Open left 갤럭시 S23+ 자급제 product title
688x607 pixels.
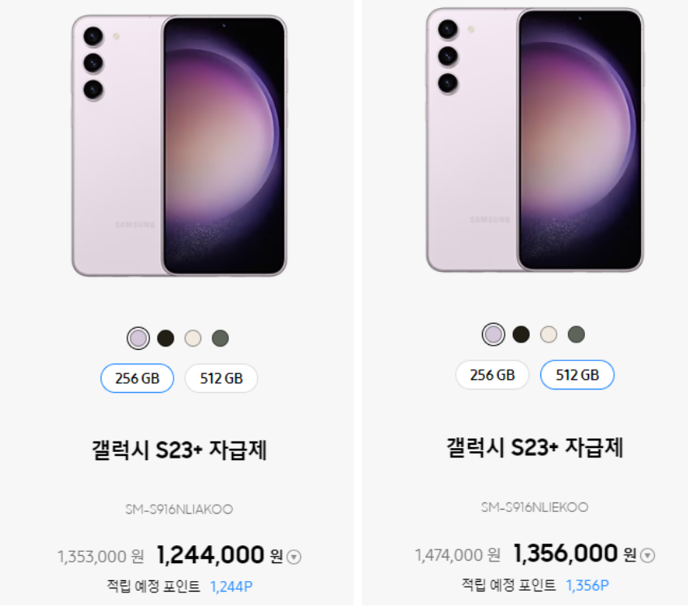179,450
